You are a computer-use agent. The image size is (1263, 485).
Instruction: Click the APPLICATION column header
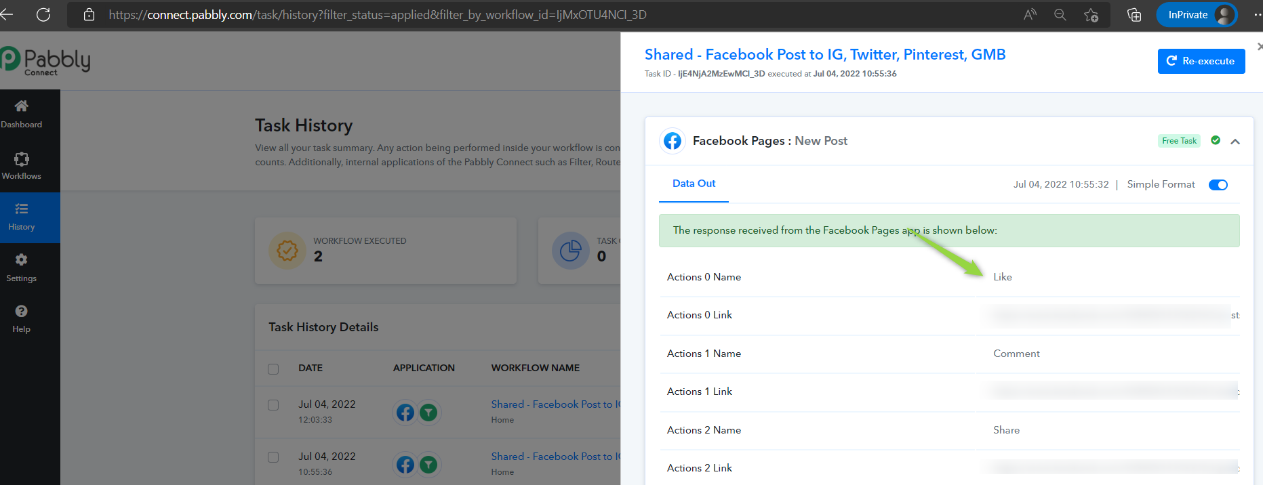(424, 368)
